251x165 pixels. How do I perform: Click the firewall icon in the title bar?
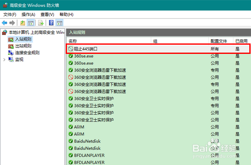5,5
